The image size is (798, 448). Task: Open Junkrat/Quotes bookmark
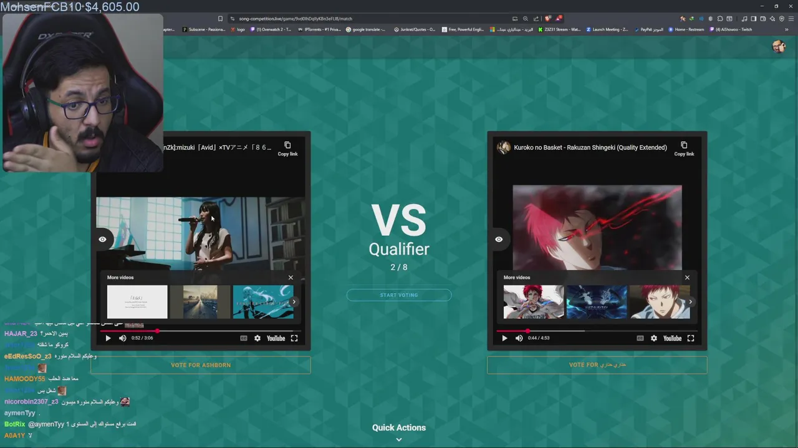(415, 29)
